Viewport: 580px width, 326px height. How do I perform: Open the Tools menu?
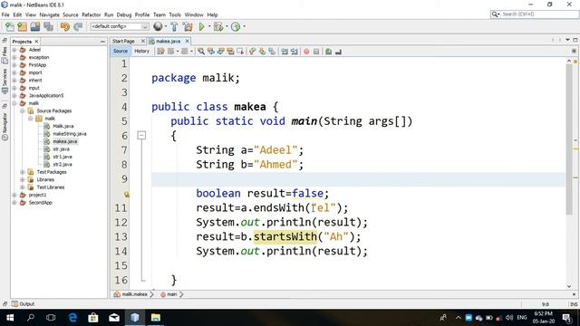[175, 14]
